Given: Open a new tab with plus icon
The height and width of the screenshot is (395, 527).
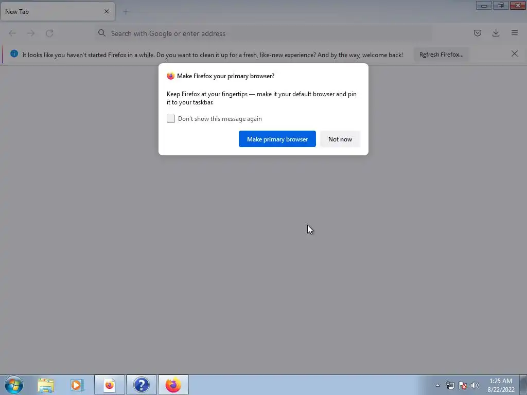Looking at the screenshot, I should click(x=126, y=12).
